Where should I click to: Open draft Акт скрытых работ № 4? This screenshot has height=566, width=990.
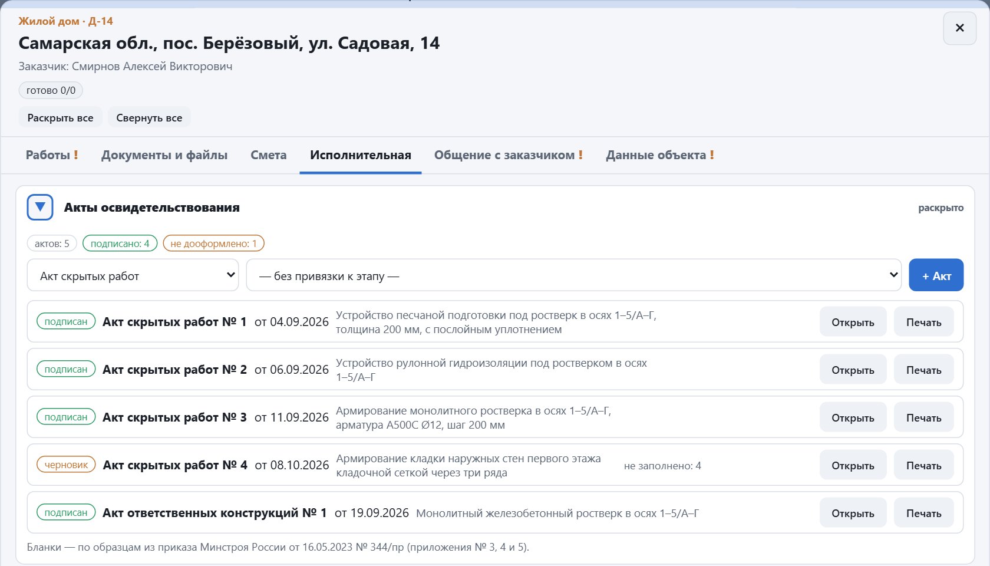pos(853,465)
